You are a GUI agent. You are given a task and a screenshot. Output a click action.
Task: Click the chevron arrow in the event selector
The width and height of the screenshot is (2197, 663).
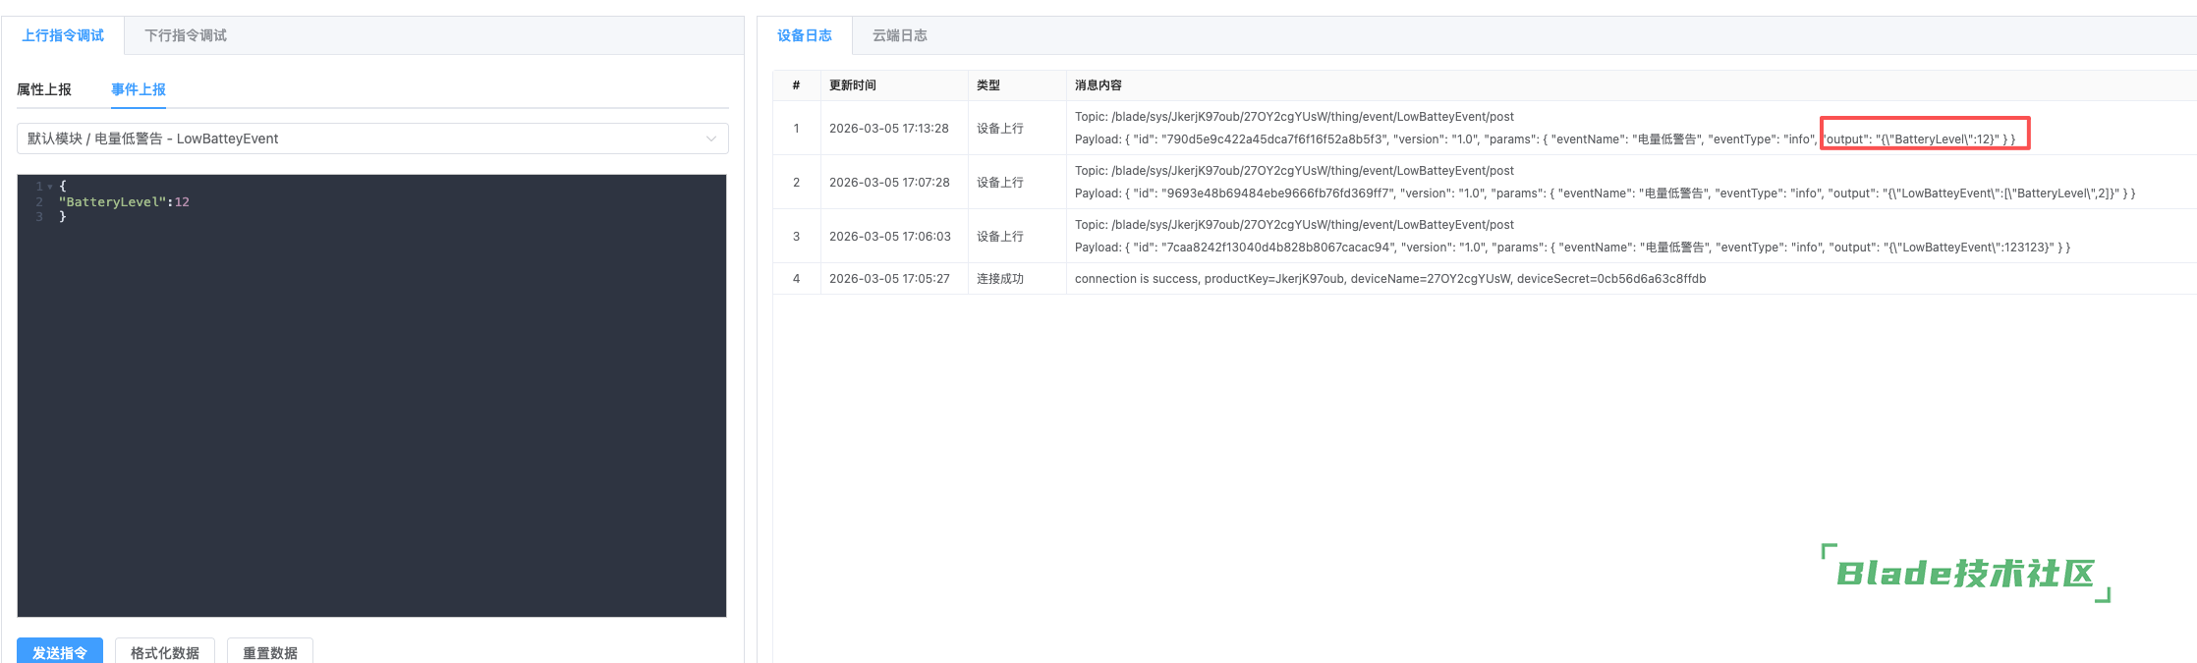click(710, 138)
